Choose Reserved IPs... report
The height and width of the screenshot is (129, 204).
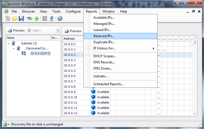click(x=121, y=36)
